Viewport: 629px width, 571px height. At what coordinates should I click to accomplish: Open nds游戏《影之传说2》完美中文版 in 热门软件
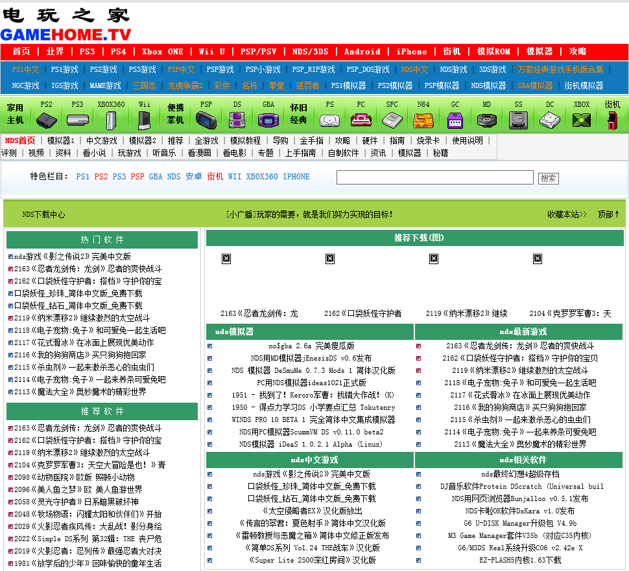pos(73,256)
